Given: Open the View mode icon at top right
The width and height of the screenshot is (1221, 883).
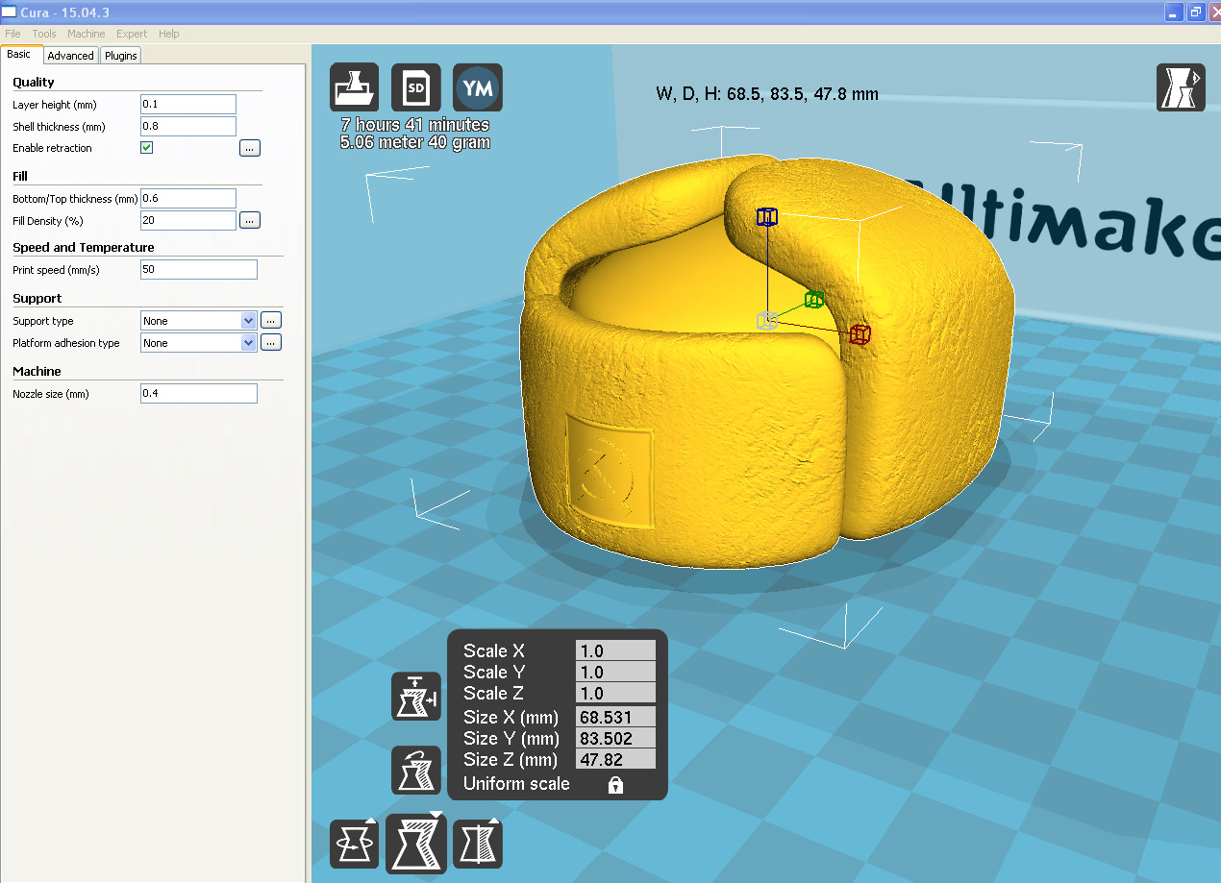Looking at the screenshot, I should [x=1180, y=88].
